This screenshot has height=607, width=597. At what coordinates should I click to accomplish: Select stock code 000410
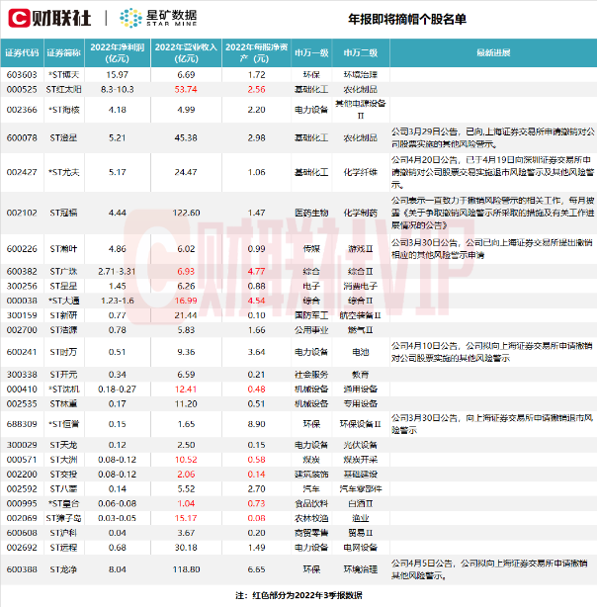22,390
